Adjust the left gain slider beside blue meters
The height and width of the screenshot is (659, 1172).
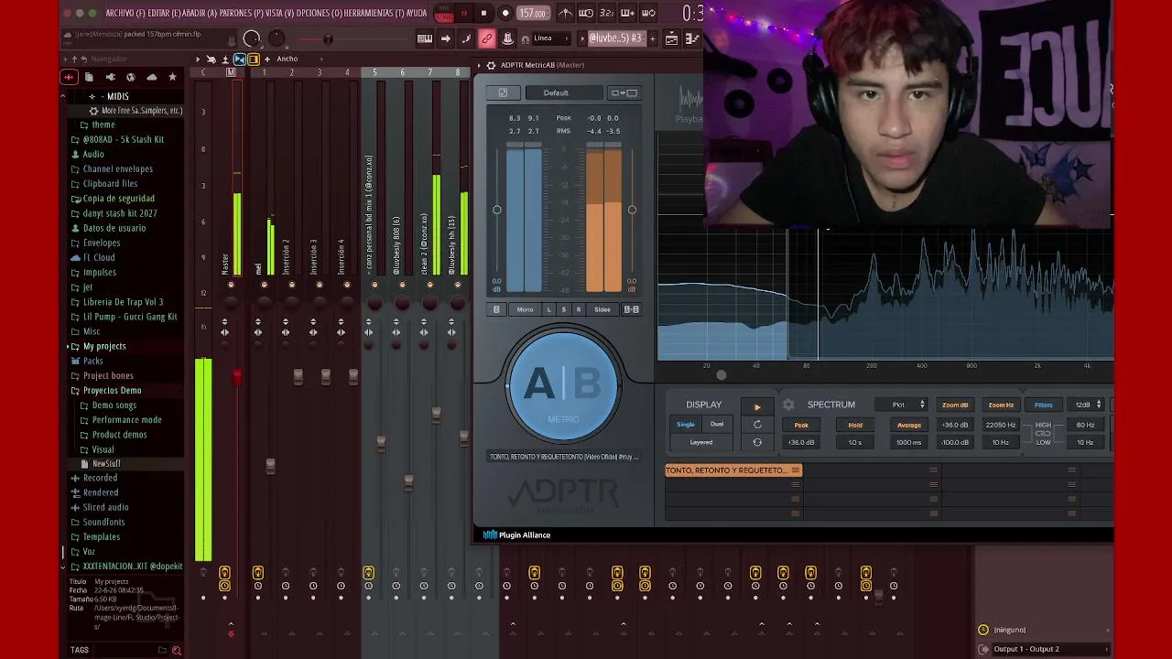(497, 210)
